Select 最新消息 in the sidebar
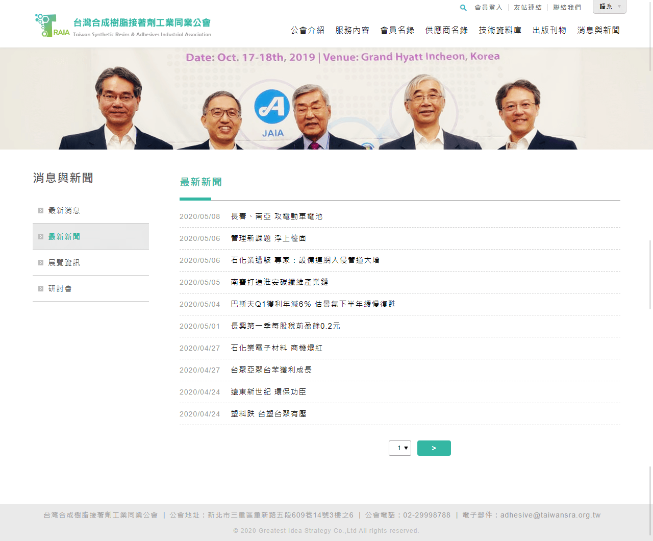Image resolution: width=653 pixels, height=541 pixels. 91,210
